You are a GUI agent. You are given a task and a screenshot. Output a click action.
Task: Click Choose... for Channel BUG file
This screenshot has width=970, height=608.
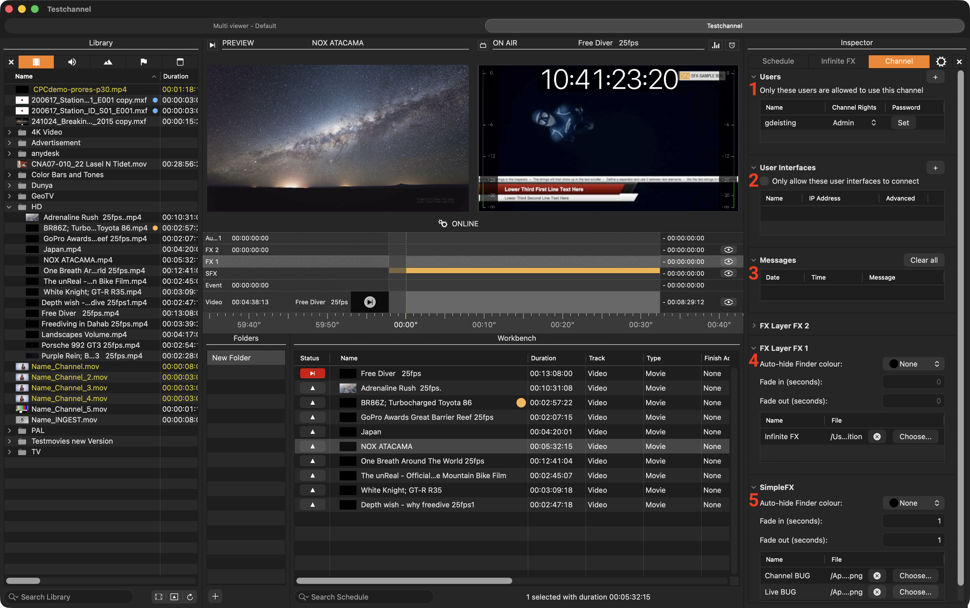915,576
